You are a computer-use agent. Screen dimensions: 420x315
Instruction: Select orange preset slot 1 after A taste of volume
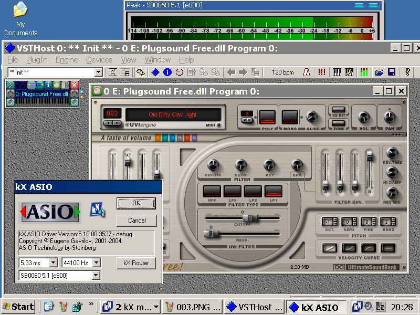pyautogui.click(x=157, y=138)
